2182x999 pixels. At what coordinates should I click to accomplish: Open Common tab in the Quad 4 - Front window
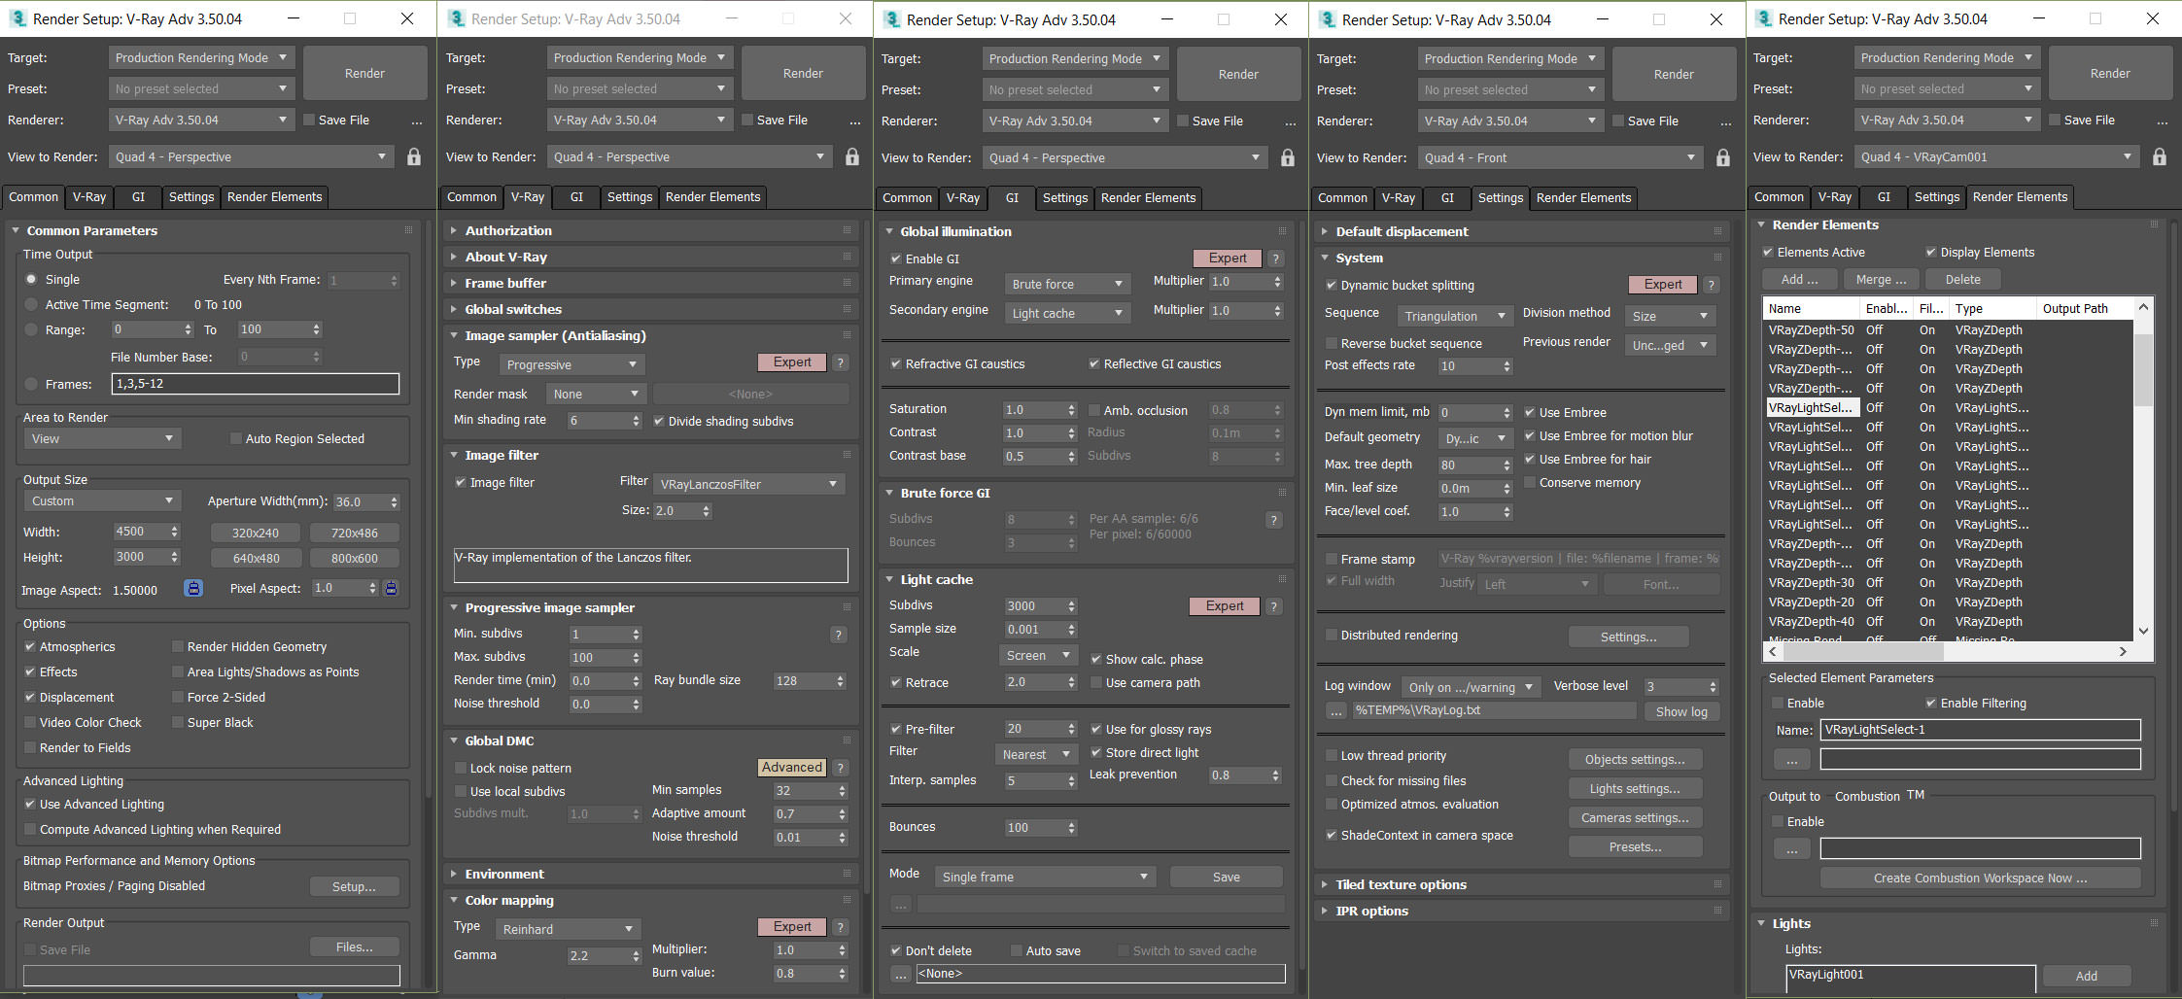pos(1342,197)
